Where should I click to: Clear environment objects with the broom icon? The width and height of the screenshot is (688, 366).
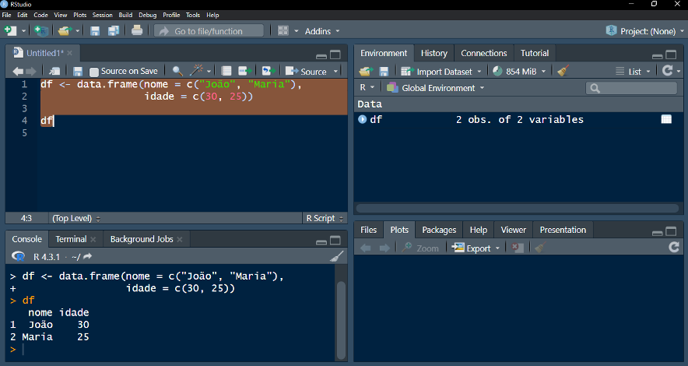(x=563, y=71)
